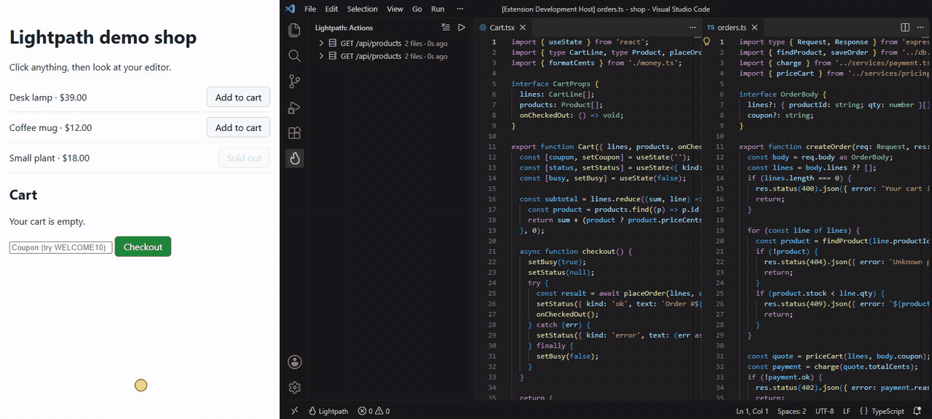Open the Edit menu

tap(331, 9)
